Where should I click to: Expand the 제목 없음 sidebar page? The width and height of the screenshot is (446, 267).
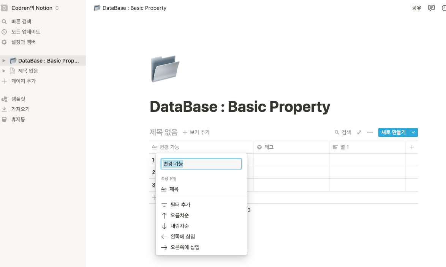[x=4, y=71]
